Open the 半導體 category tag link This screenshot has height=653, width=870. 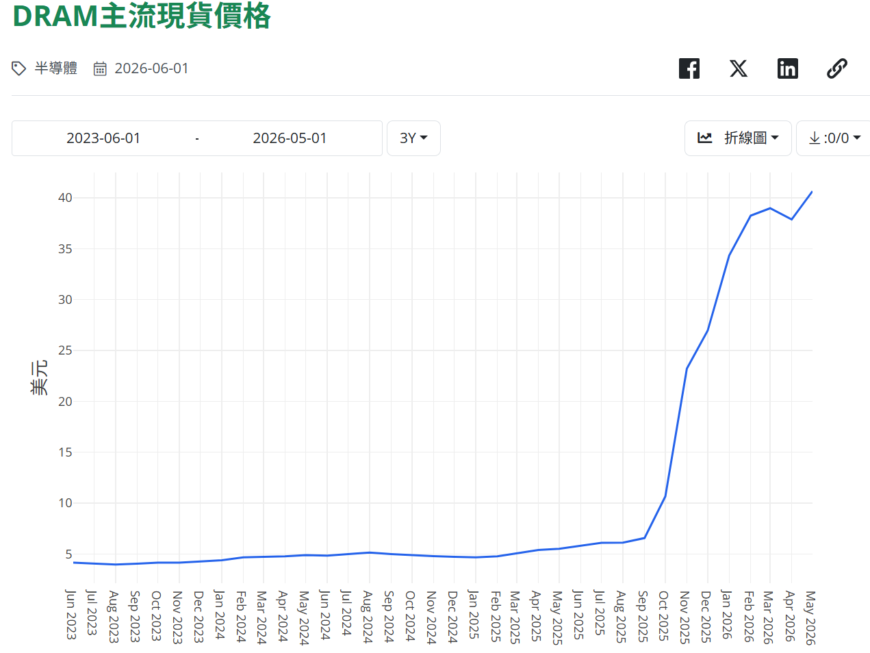(x=56, y=68)
